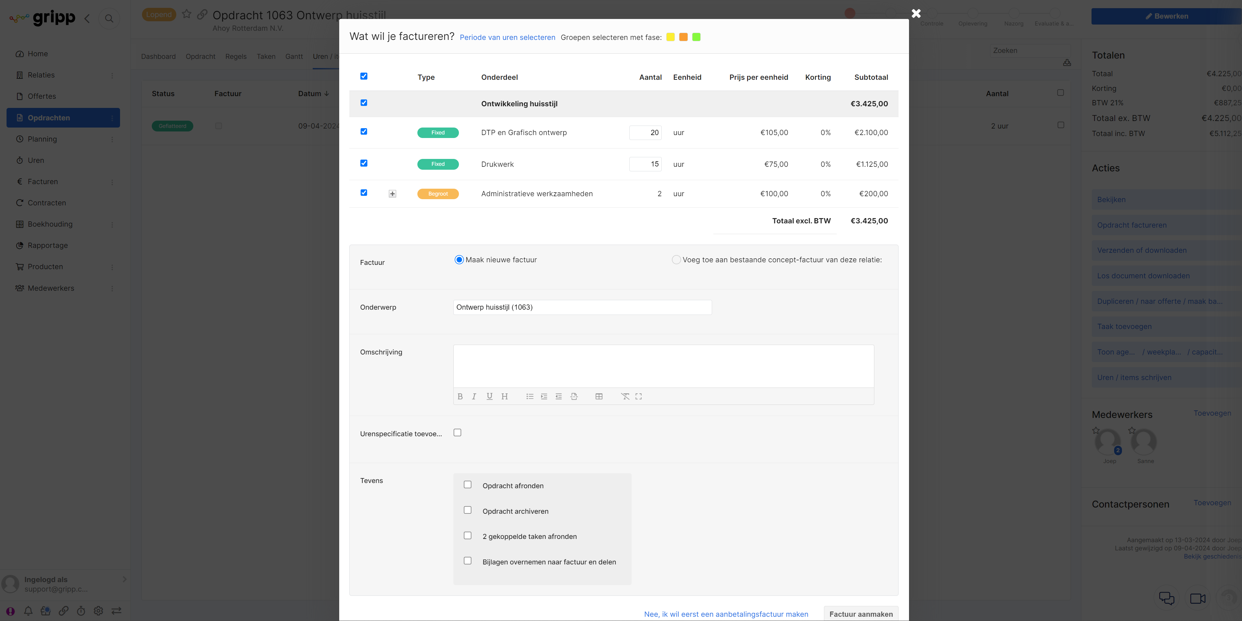Open the search magnifier beside gripp logo

tap(109, 18)
